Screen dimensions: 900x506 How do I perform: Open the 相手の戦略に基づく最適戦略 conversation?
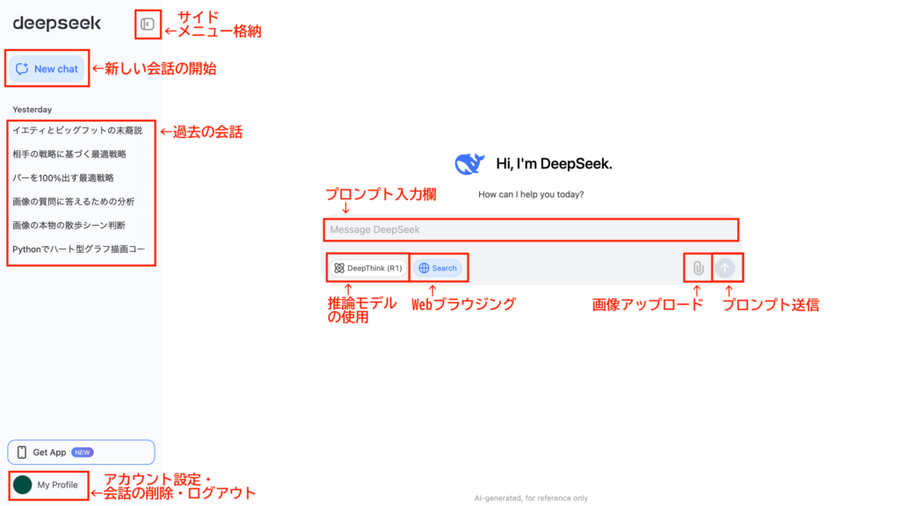[69, 154]
